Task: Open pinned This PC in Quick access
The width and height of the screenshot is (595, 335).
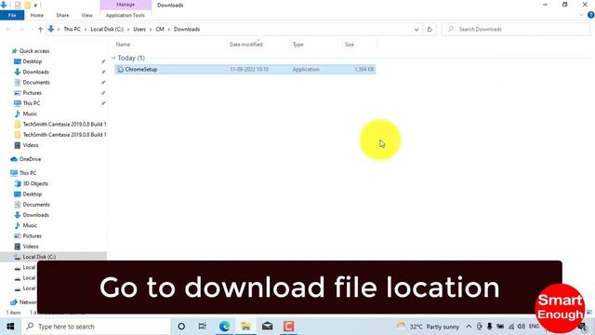Action: (x=31, y=103)
